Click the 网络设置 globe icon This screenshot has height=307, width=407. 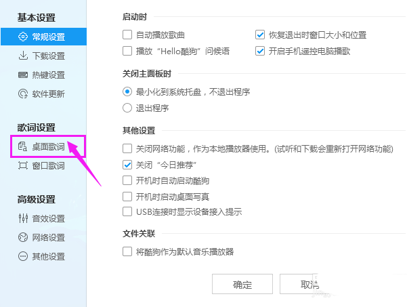click(x=22, y=237)
